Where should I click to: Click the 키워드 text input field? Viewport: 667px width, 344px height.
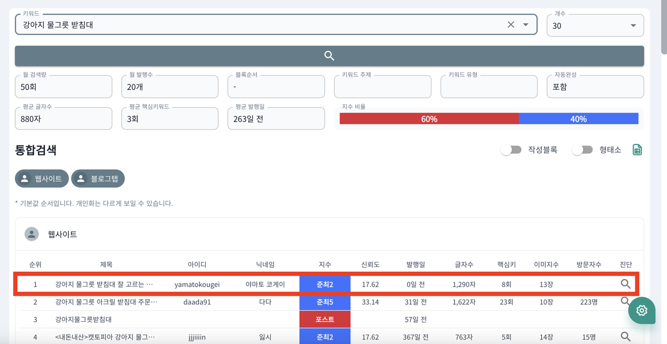click(261, 25)
